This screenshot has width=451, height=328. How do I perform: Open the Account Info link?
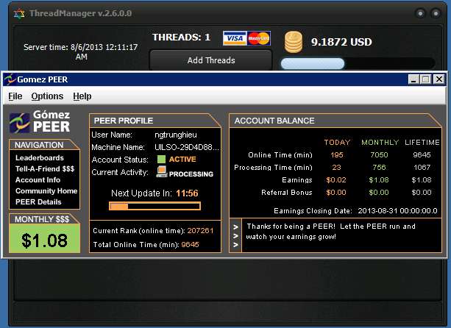tap(38, 180)
